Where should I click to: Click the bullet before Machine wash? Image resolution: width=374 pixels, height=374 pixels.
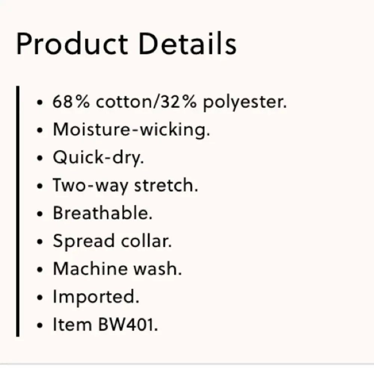coord(40,270)
